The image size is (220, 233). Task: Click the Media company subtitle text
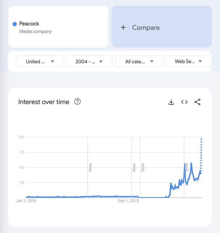pos(36,32)
